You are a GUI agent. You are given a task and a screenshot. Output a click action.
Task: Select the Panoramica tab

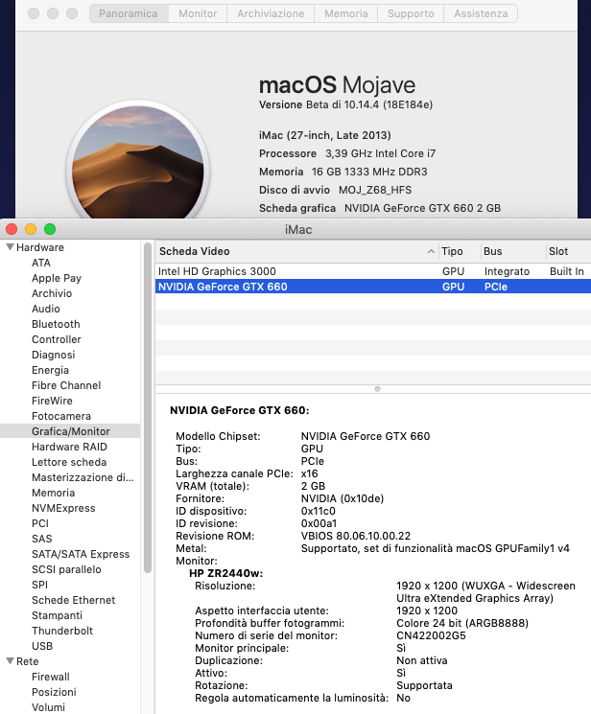[x=129, y=13]
